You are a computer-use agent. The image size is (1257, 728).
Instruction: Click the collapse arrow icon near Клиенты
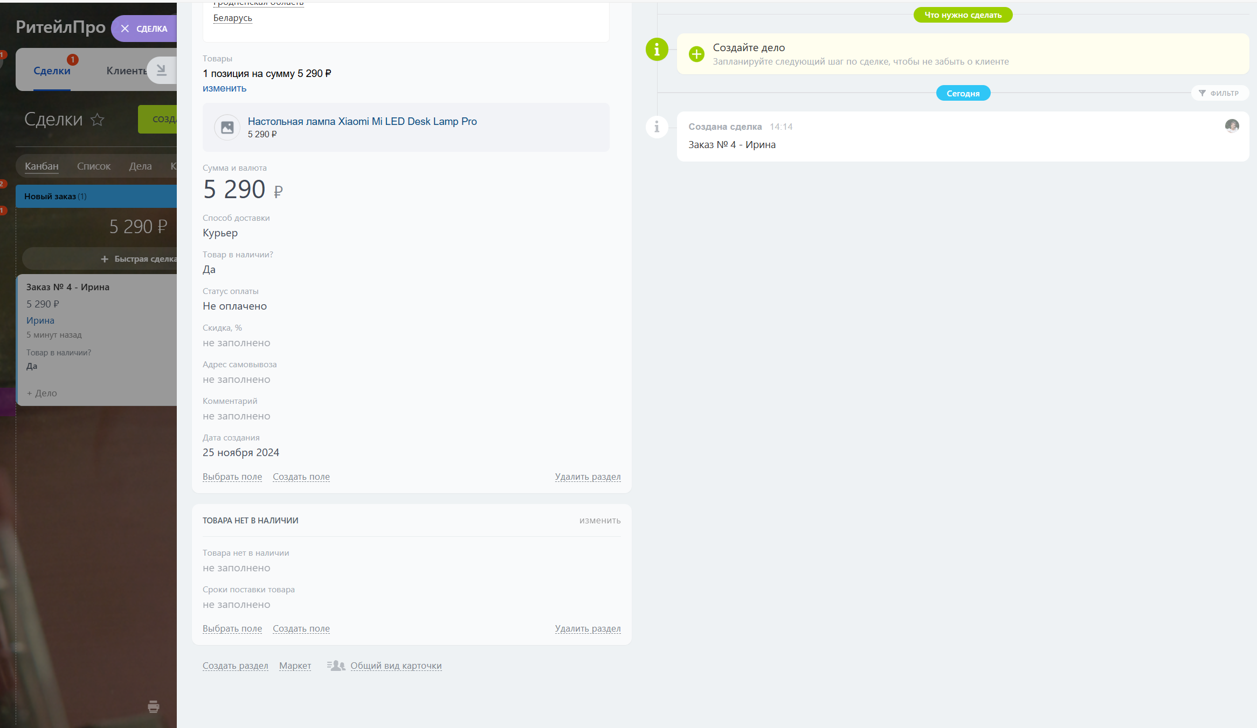point(161,70)
